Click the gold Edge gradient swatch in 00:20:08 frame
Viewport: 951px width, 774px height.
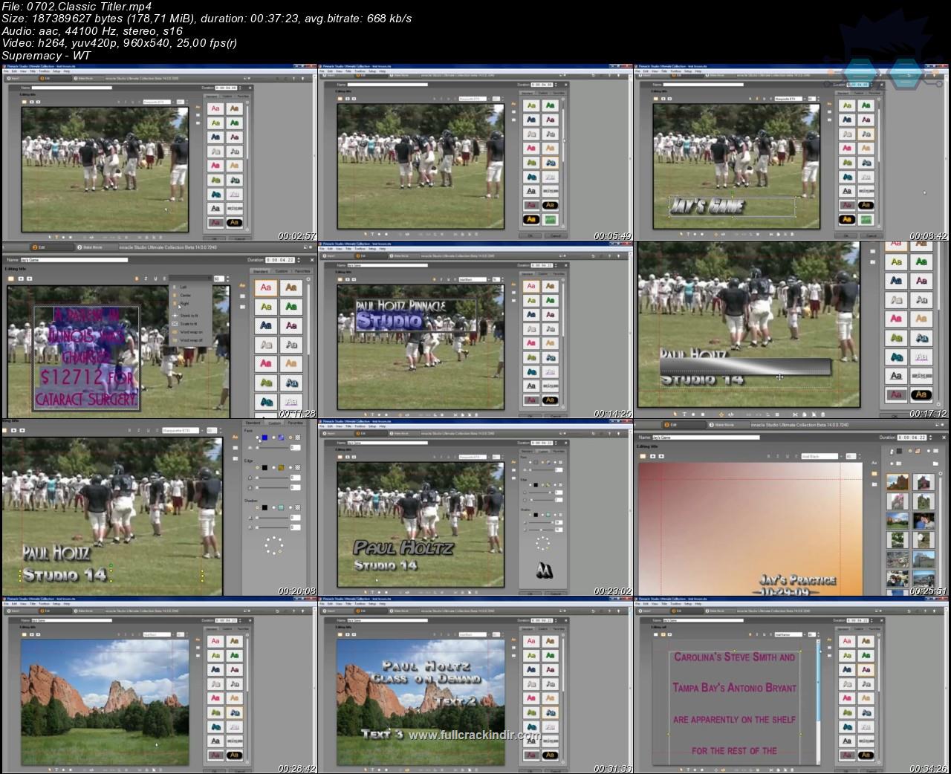(x=281, y=467)
